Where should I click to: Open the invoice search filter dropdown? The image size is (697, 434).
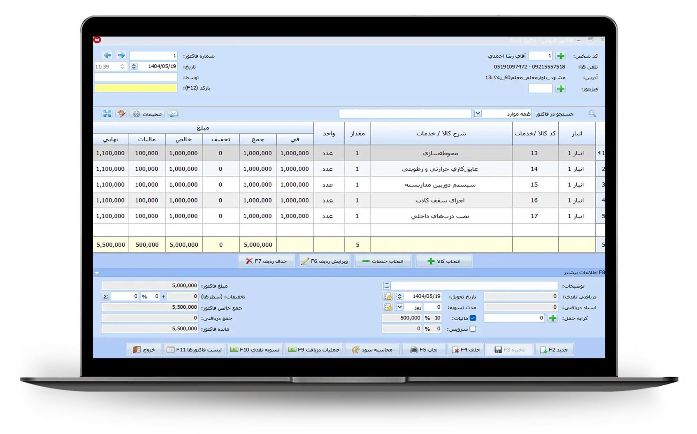coord(478,113)
